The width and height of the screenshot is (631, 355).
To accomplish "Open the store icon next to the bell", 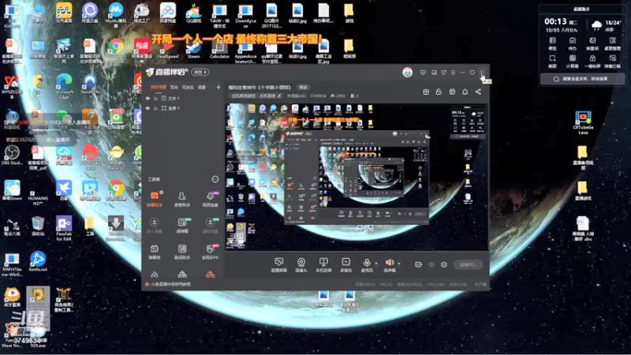I will (x=452, y=92).
